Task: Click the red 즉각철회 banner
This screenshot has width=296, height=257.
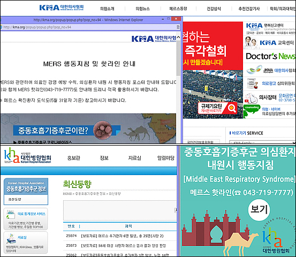Action: (x=212, y=46)
